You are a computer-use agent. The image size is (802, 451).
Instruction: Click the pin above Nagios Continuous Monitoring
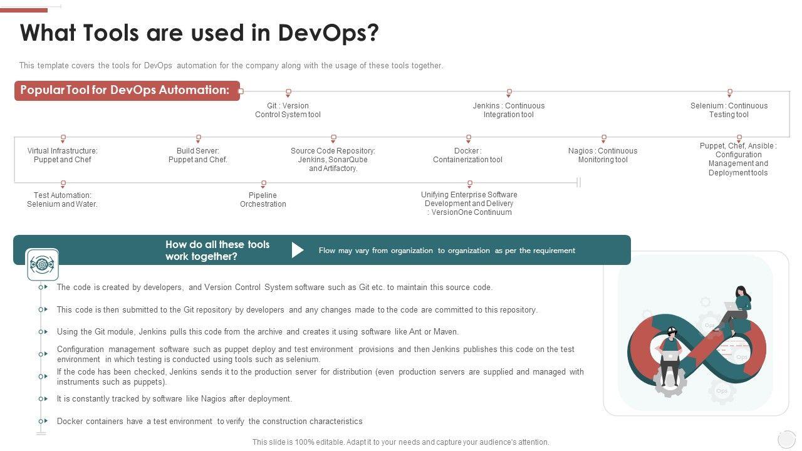[603, 138]
